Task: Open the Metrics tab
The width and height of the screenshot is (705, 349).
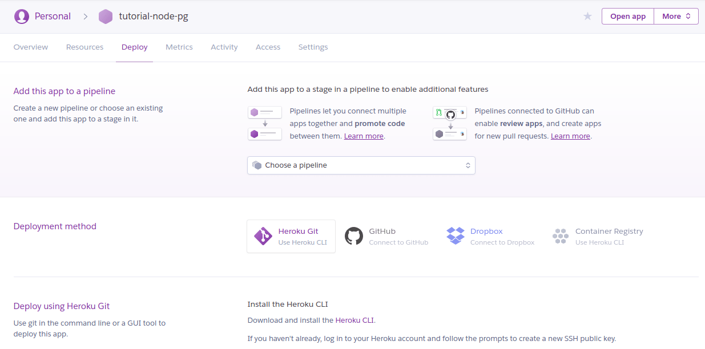Action: click(x=179, y=47)
